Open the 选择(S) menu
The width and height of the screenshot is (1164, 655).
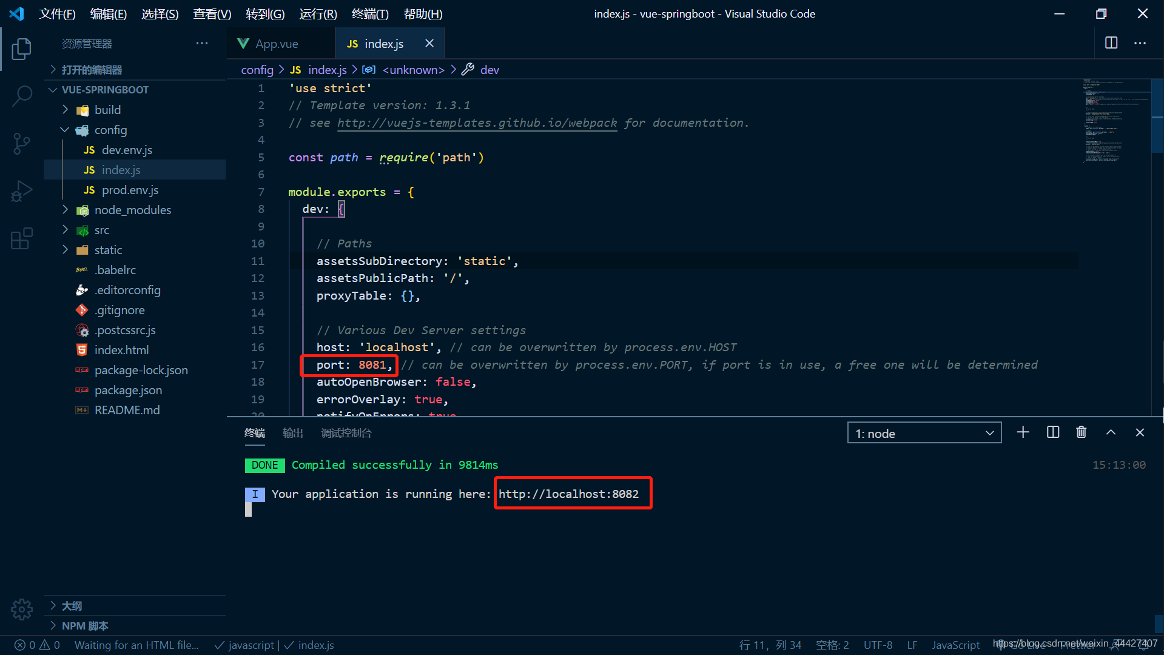[160, 14]
